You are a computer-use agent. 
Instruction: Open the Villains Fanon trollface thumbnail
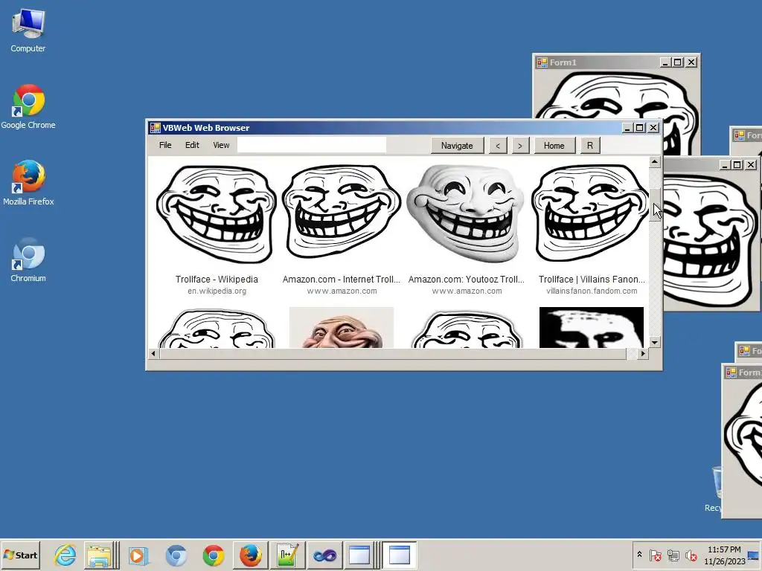[591, 213]
